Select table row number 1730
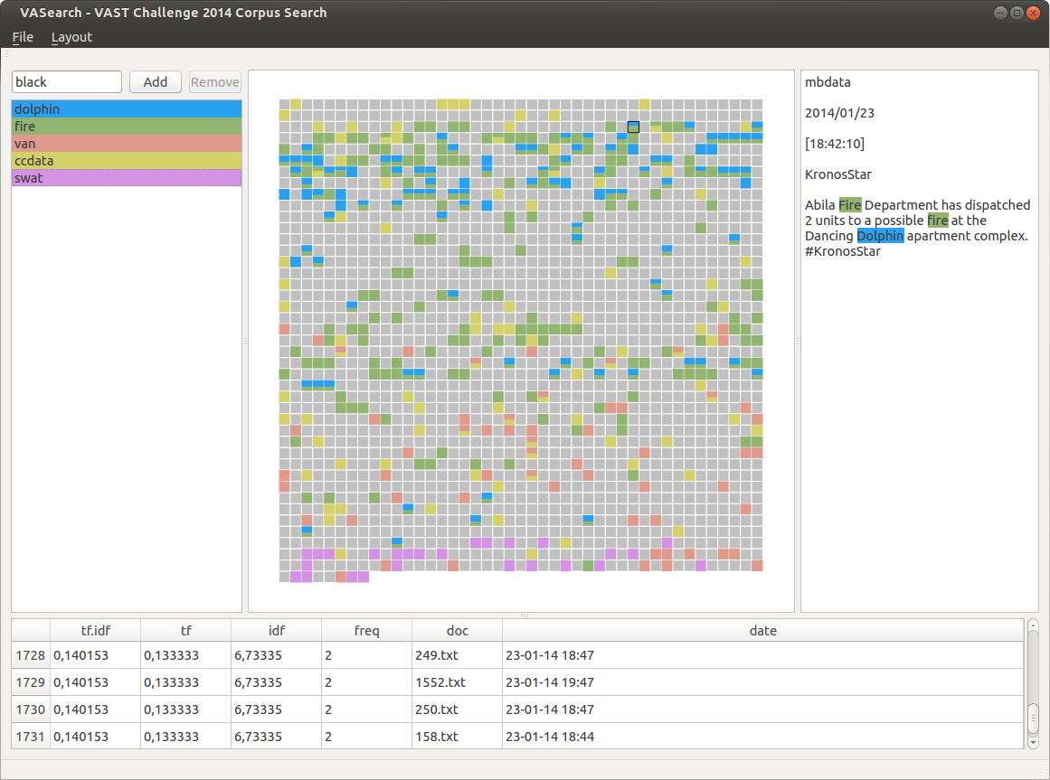Viewport: 1050px width, 780px height. (31, 710)
